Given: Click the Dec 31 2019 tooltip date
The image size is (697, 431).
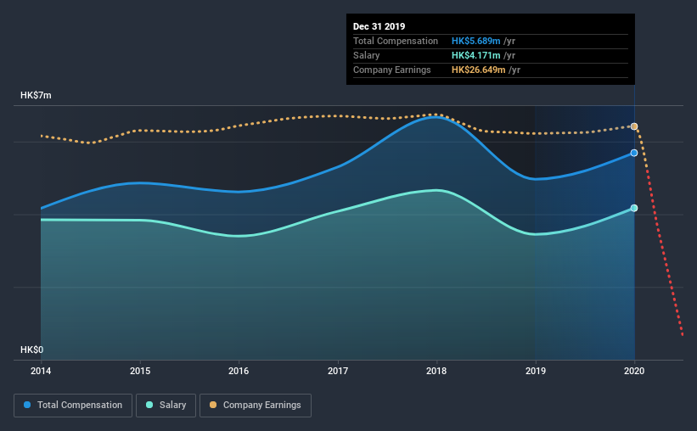Looking at the screenshot, I should 379,26.
